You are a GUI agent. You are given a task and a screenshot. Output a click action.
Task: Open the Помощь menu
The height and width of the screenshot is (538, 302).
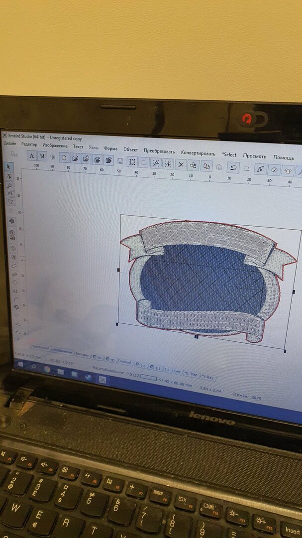point(284,158)
